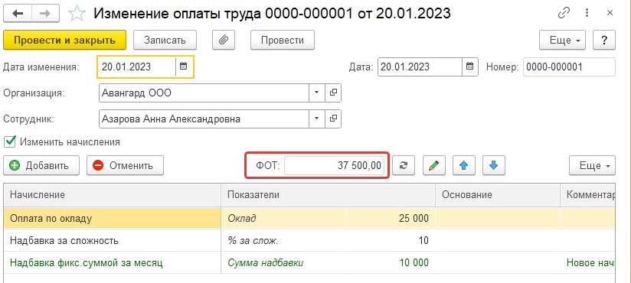Open the table's Еще menu

tap(592, 165)
